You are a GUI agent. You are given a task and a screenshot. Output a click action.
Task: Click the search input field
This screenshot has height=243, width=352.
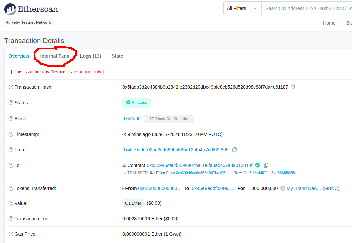[x=307, y=8]
